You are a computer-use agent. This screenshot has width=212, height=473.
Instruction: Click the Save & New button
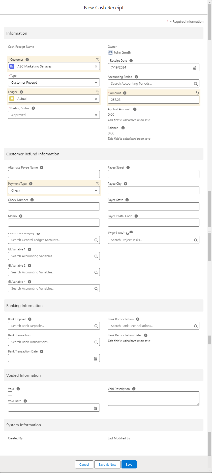[x=107, y=464]
